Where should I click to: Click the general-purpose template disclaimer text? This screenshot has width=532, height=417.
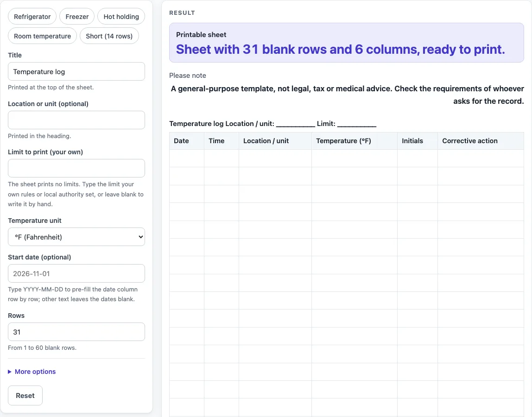click(347, 95)
